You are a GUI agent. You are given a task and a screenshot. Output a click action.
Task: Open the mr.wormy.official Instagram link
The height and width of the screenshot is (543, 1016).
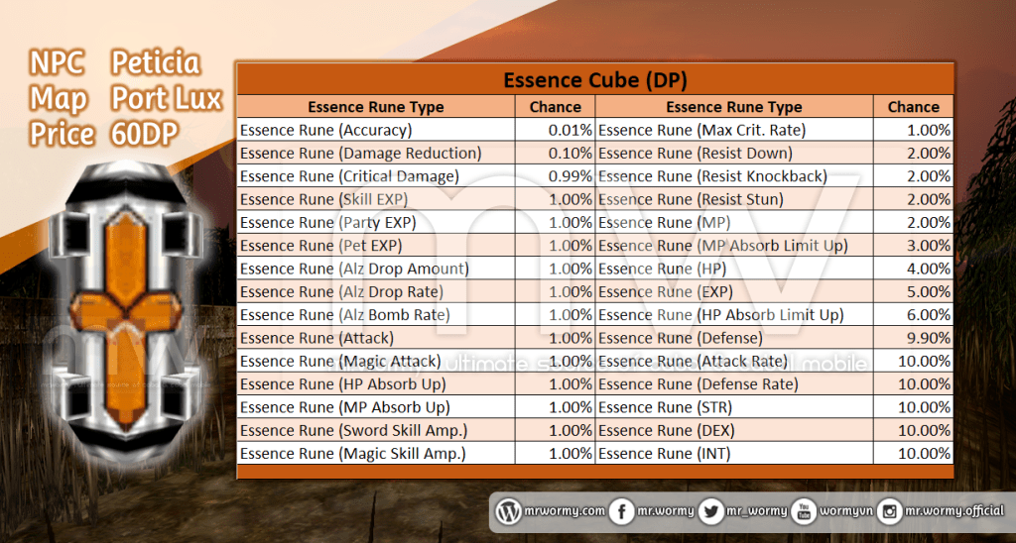coord(951,512)
